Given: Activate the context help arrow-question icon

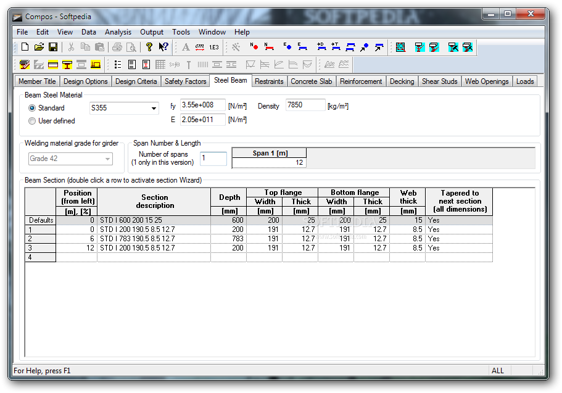Looking at the screenshot, I should pyautogui.click(x=163, y=47).
